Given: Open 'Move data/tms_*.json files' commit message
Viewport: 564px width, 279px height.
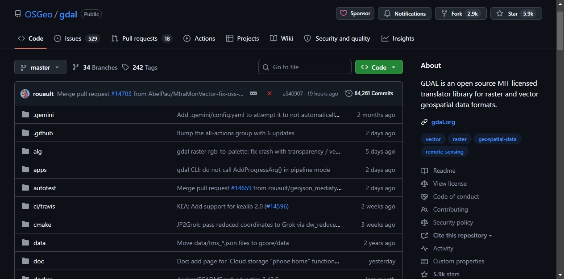Looking at the screenshot, I should [233, 243].
